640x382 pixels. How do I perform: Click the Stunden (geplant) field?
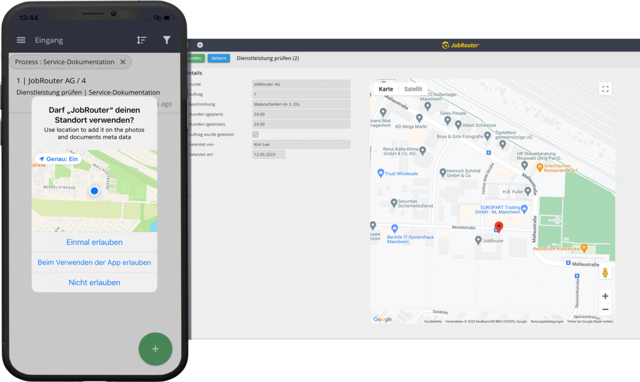click(x=301, y=114)
